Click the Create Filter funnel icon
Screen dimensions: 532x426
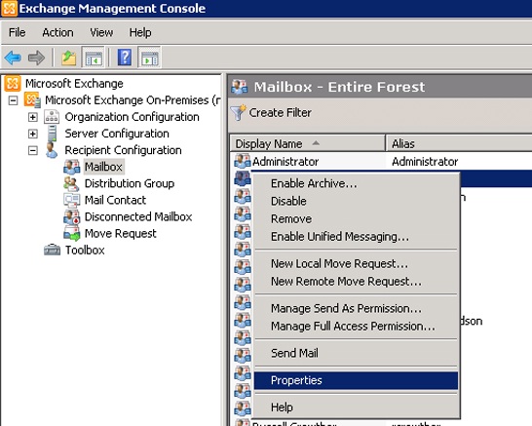point(238,112)
